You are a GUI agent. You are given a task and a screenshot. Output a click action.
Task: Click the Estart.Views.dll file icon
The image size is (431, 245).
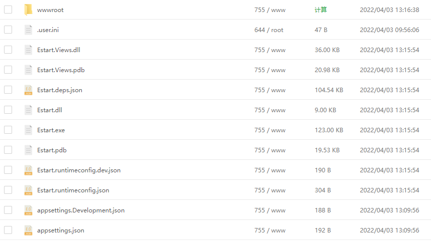coord(28,50)
